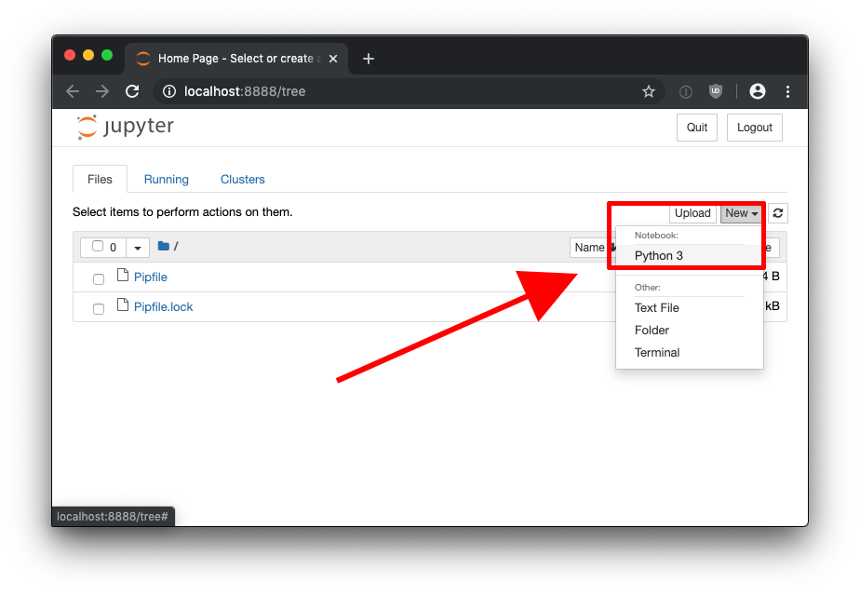The image size is (860, 595).
Task: Click the yellow macOS minimize button
Action: coord(88,56)
